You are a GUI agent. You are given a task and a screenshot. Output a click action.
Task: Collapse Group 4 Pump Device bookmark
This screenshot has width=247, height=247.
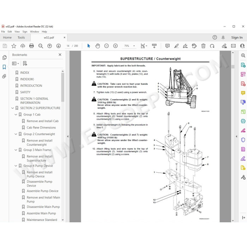tap(16, 166)
